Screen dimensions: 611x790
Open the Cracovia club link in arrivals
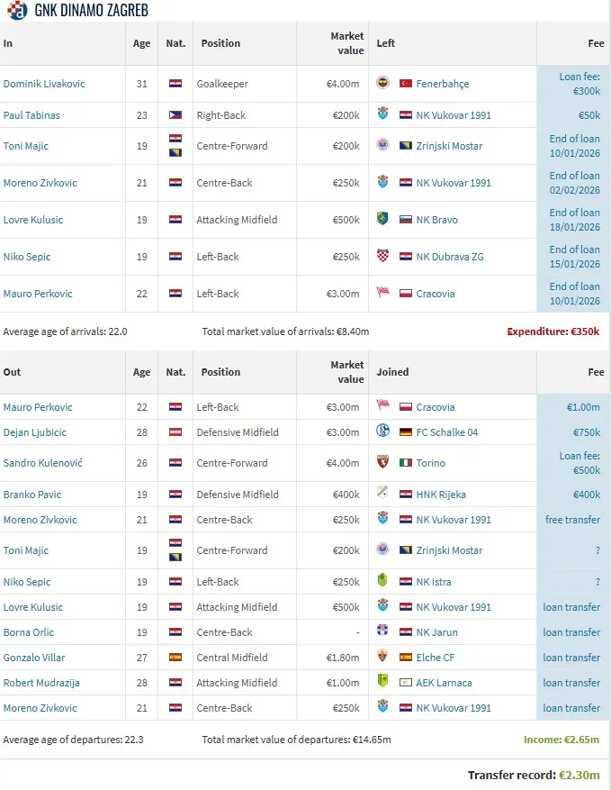[x=436, y=294]
